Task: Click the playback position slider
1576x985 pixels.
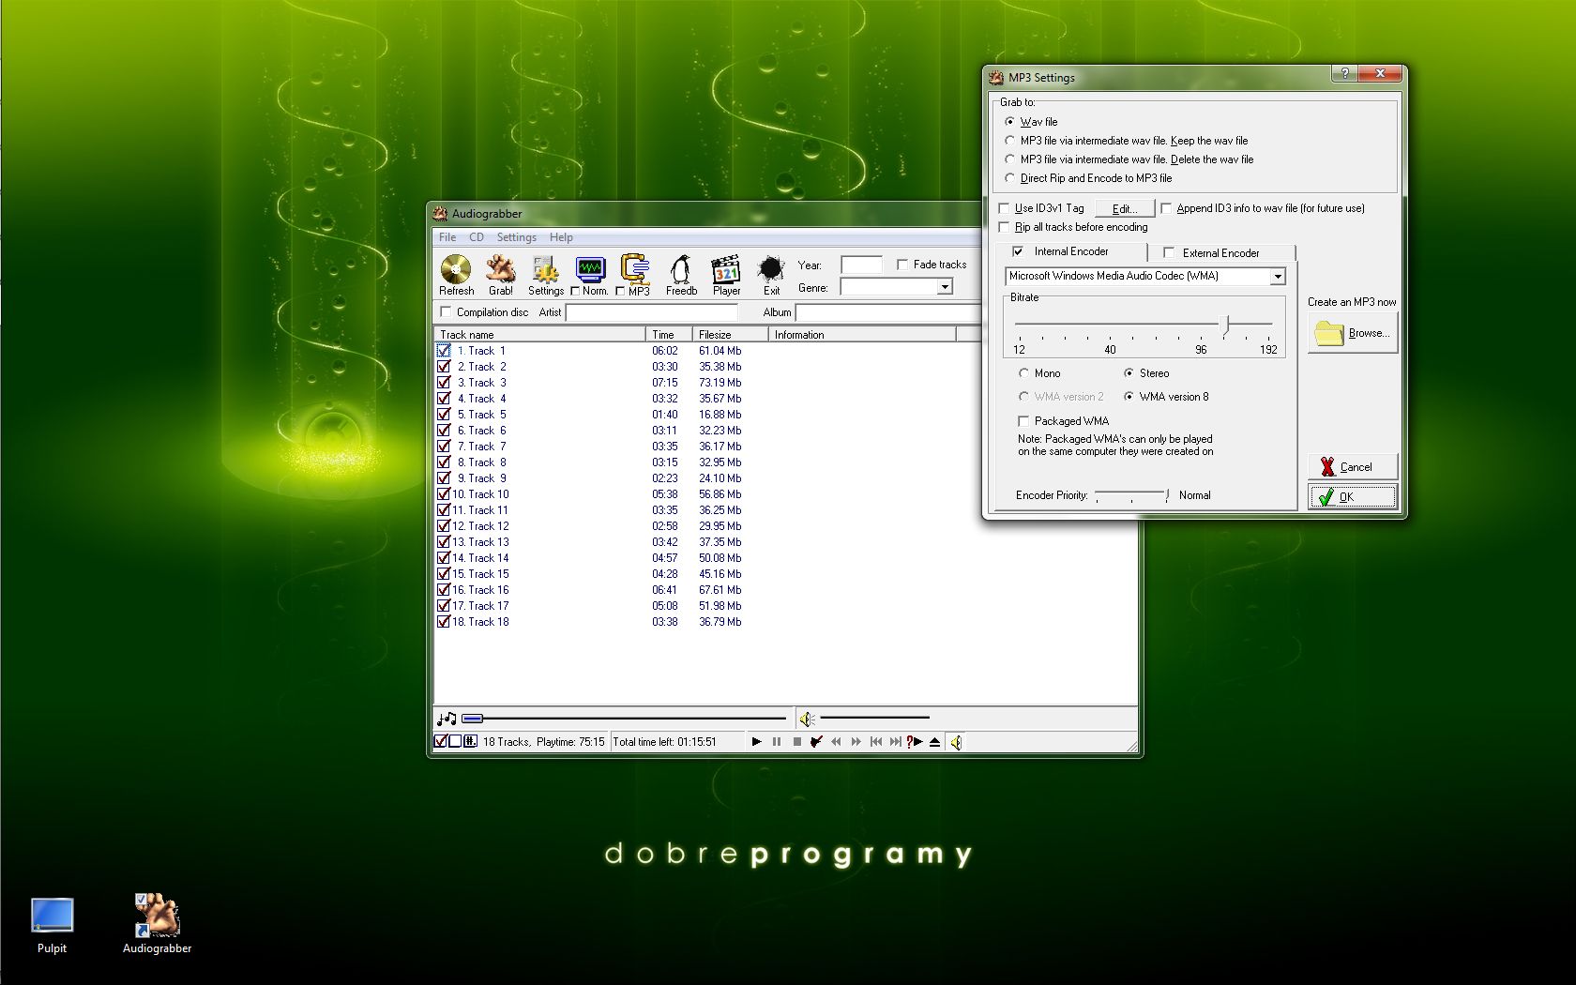Action: pos(624,719)
